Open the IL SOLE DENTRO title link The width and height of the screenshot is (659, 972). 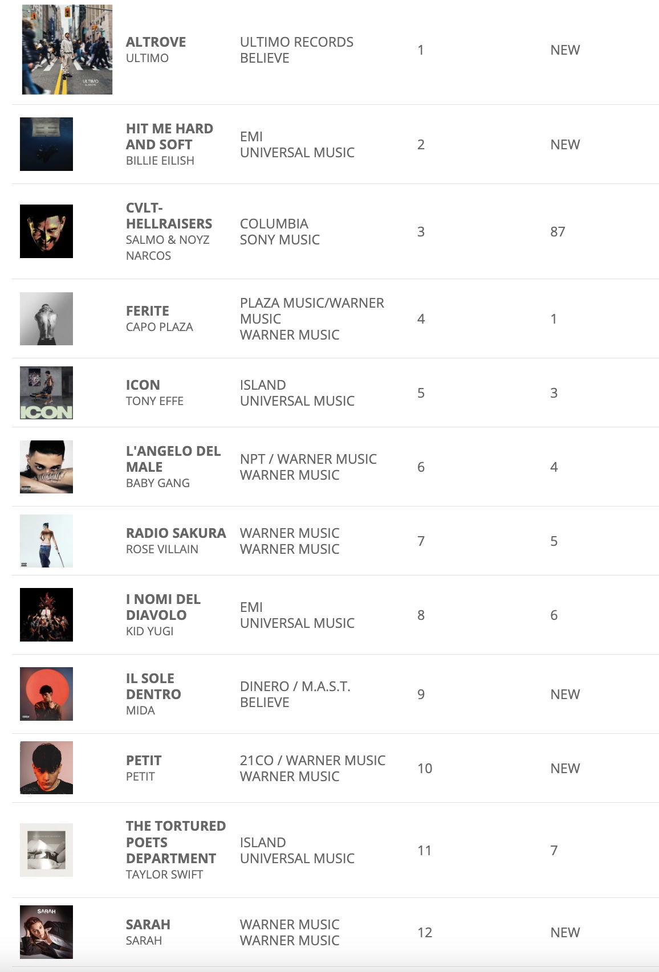pos(153,687)
